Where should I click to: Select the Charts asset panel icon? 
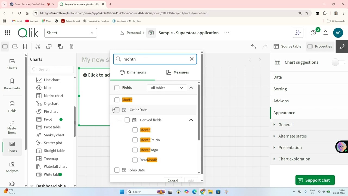tap(12, 147)
